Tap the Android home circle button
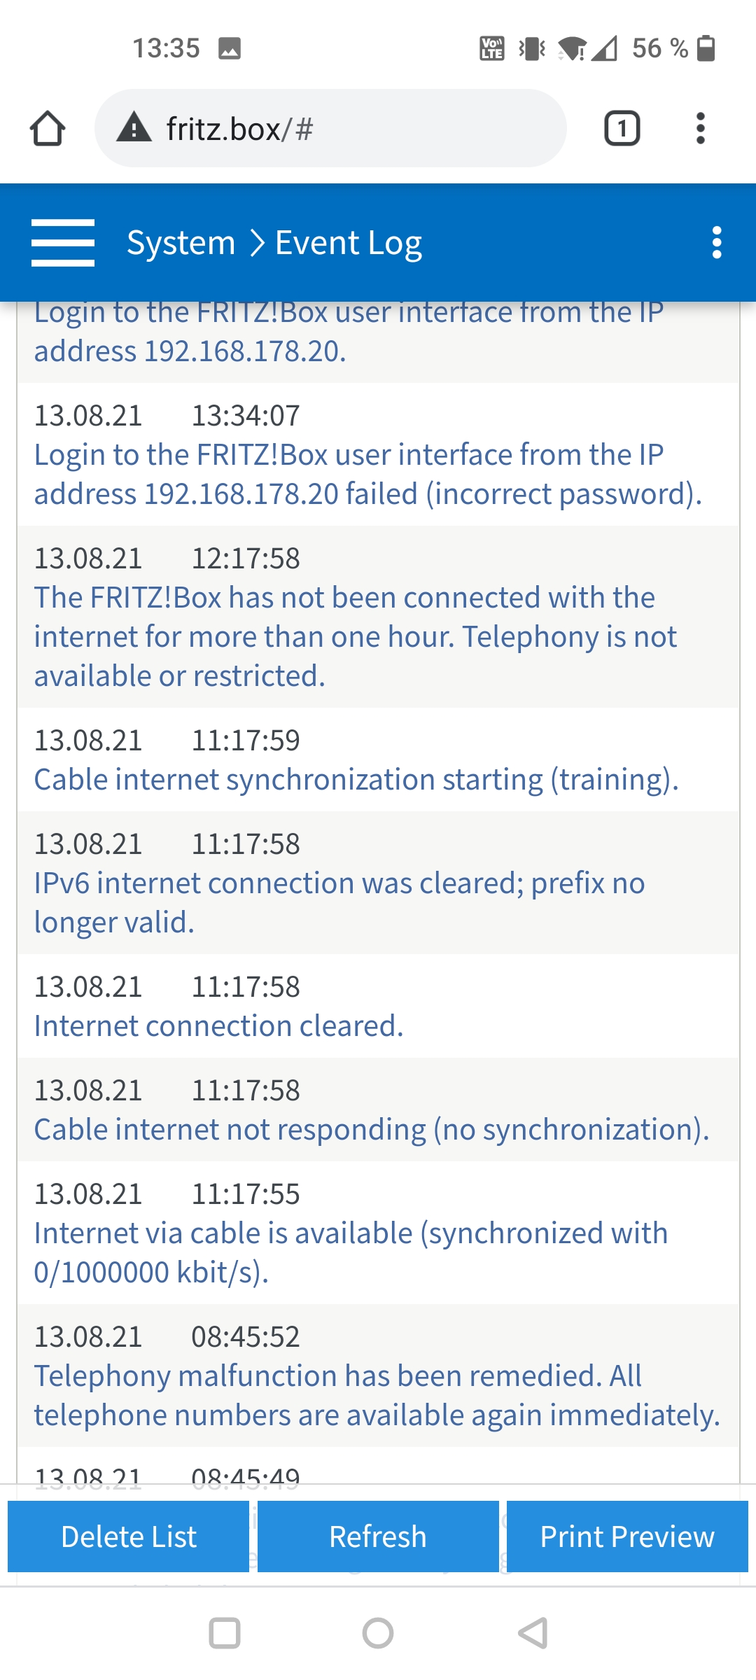Viewport: 756px width, 1680px height. click(x=378, y=1633)
